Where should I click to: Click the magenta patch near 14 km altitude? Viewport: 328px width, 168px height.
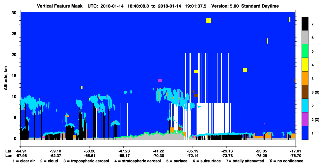[x=160, y=81]
